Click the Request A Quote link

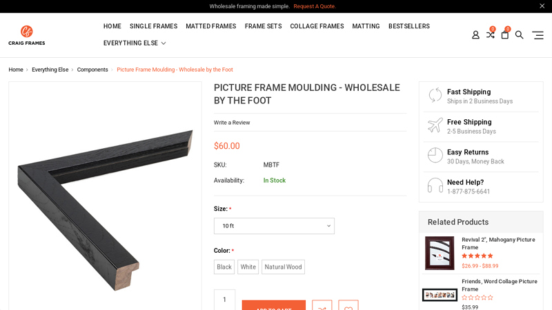(x=315, y=6)
